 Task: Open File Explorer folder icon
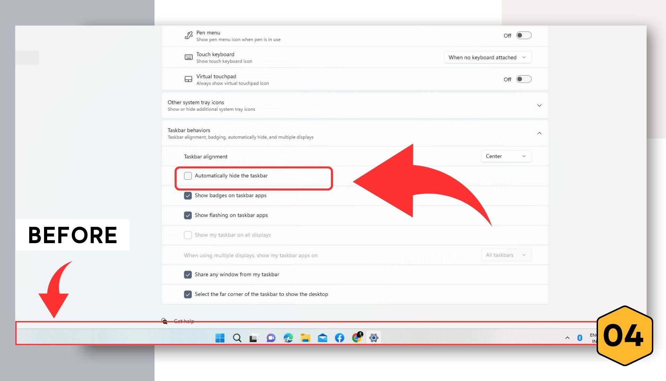[x=305, y=338]
